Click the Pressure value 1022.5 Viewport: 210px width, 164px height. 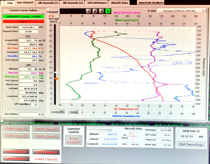tap(28, 44)
